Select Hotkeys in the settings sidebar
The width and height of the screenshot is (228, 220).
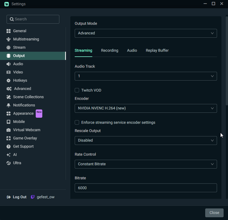tap(33, 80)
